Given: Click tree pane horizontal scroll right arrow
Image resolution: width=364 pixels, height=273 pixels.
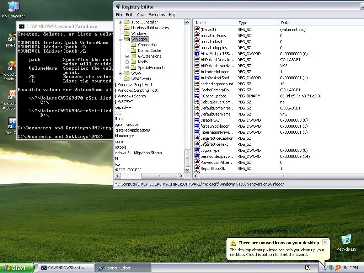Looking at the screenshot, I should point(181,176).
